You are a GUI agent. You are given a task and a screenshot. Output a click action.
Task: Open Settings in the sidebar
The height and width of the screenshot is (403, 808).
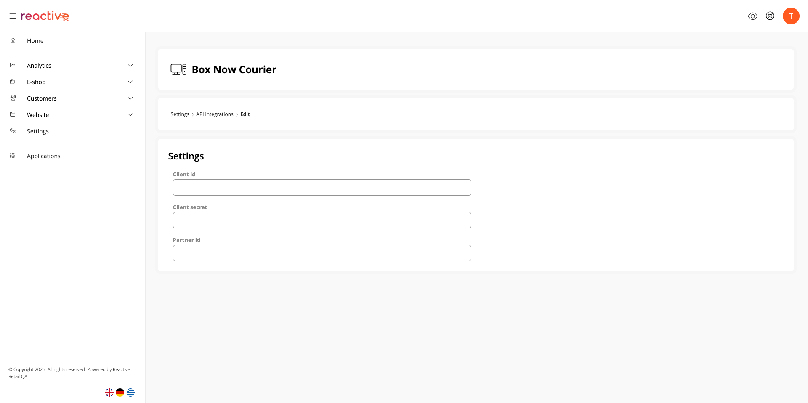pos(38,131)
